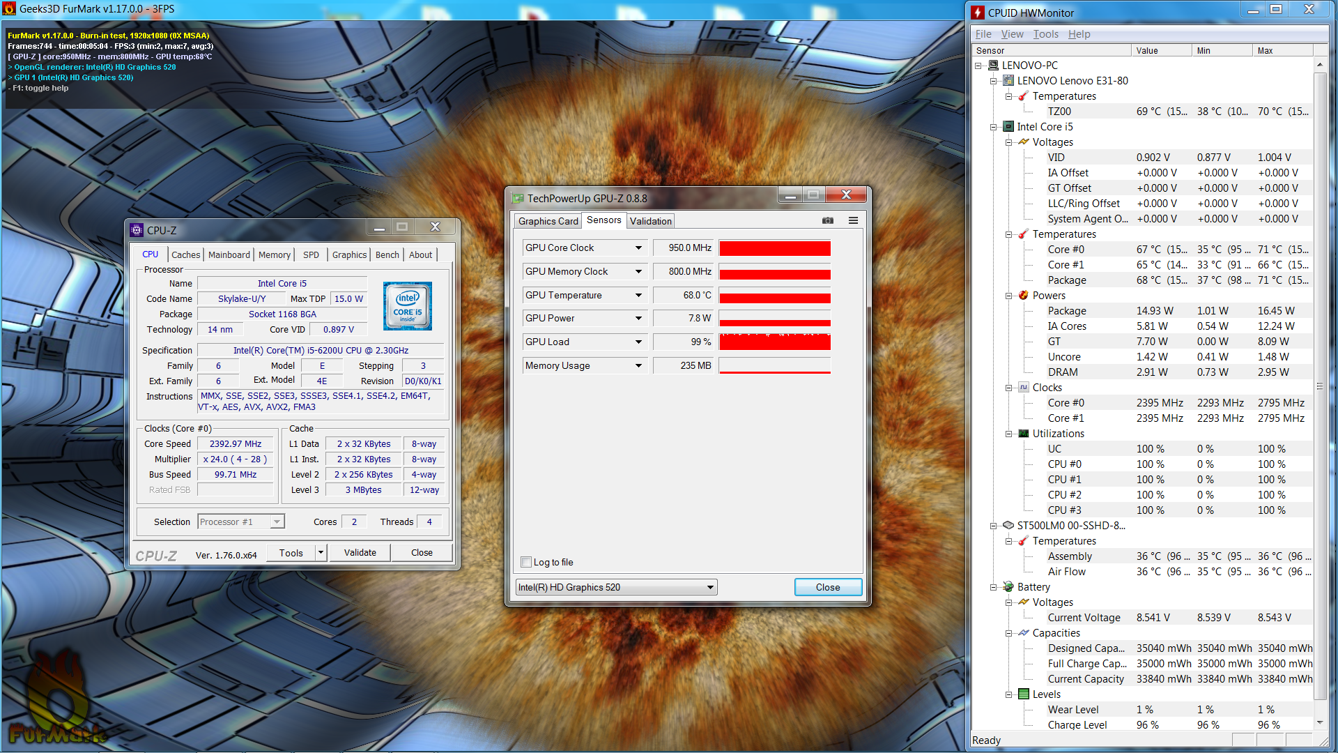Collapse the Intel Core i5 tree node

click(x=993, y=127)
